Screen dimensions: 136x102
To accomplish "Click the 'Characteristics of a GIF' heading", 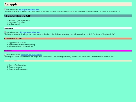I will [x=68, y=16].
